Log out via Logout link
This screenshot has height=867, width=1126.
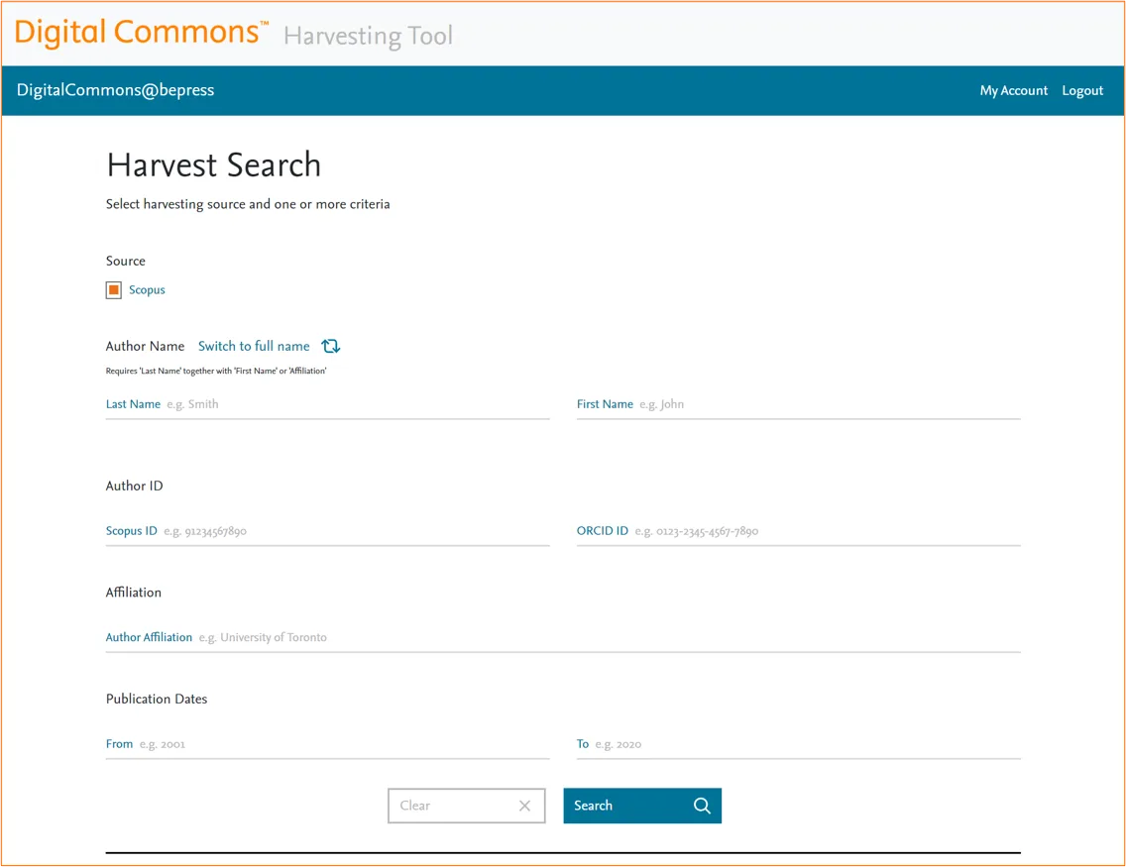coord(1083,90)
